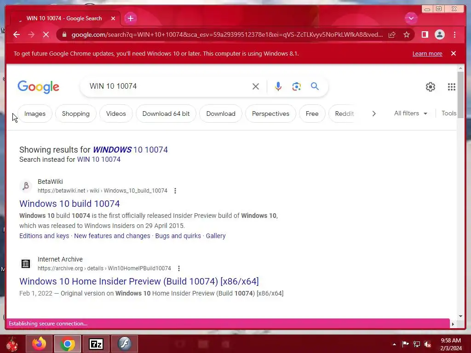This screenshot has height=353, width=471.
Task: Switch to Chrome in the taskbar
Action: click(x=68, y=344)
